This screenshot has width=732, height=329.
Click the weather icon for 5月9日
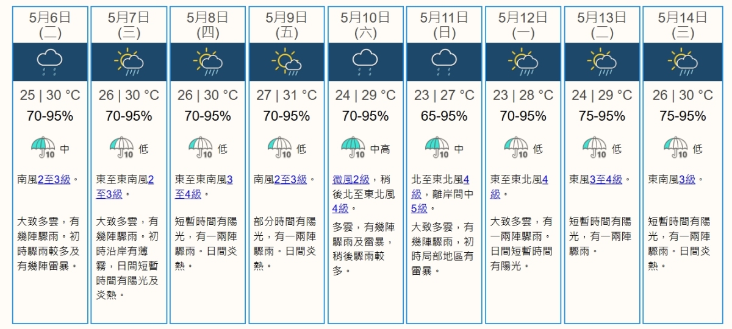click(287, 62)
